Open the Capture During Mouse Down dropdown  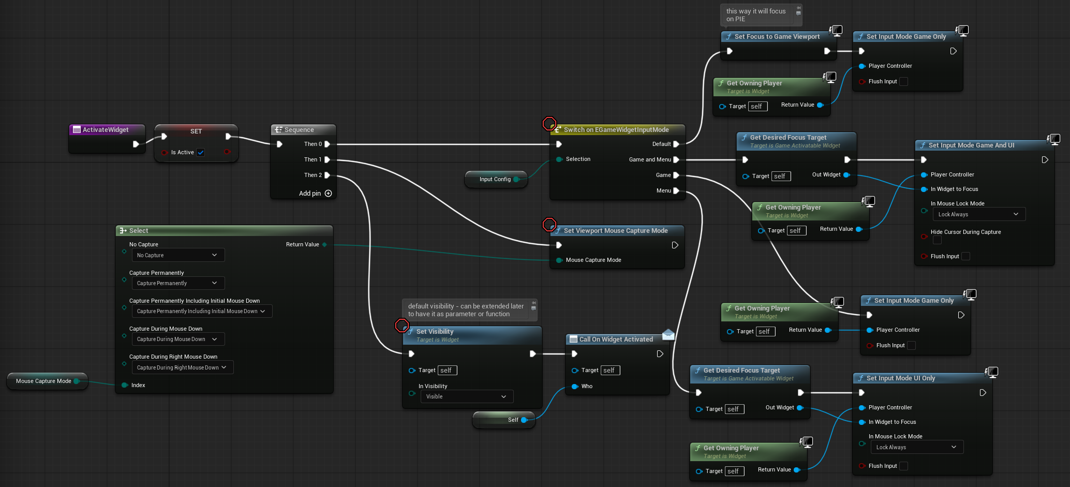(177, 340)
